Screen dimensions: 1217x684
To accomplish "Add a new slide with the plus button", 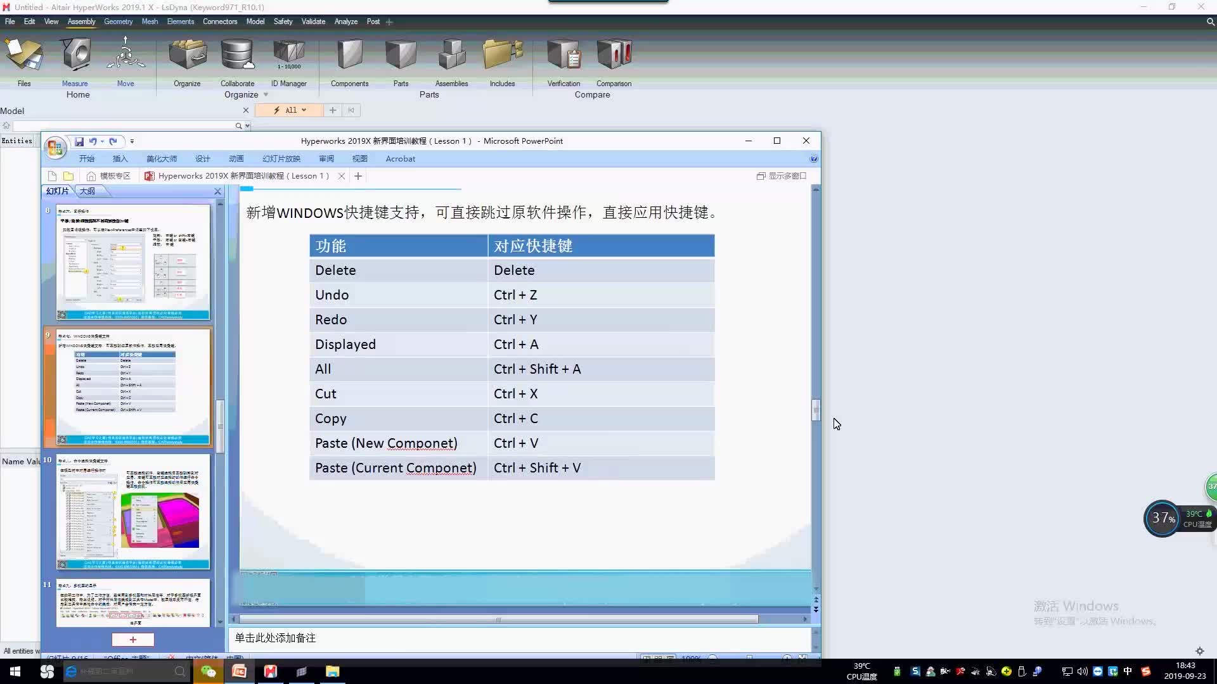I will point(132,640).
